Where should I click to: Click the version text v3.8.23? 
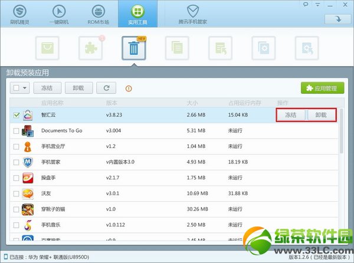tap(114, 115)
